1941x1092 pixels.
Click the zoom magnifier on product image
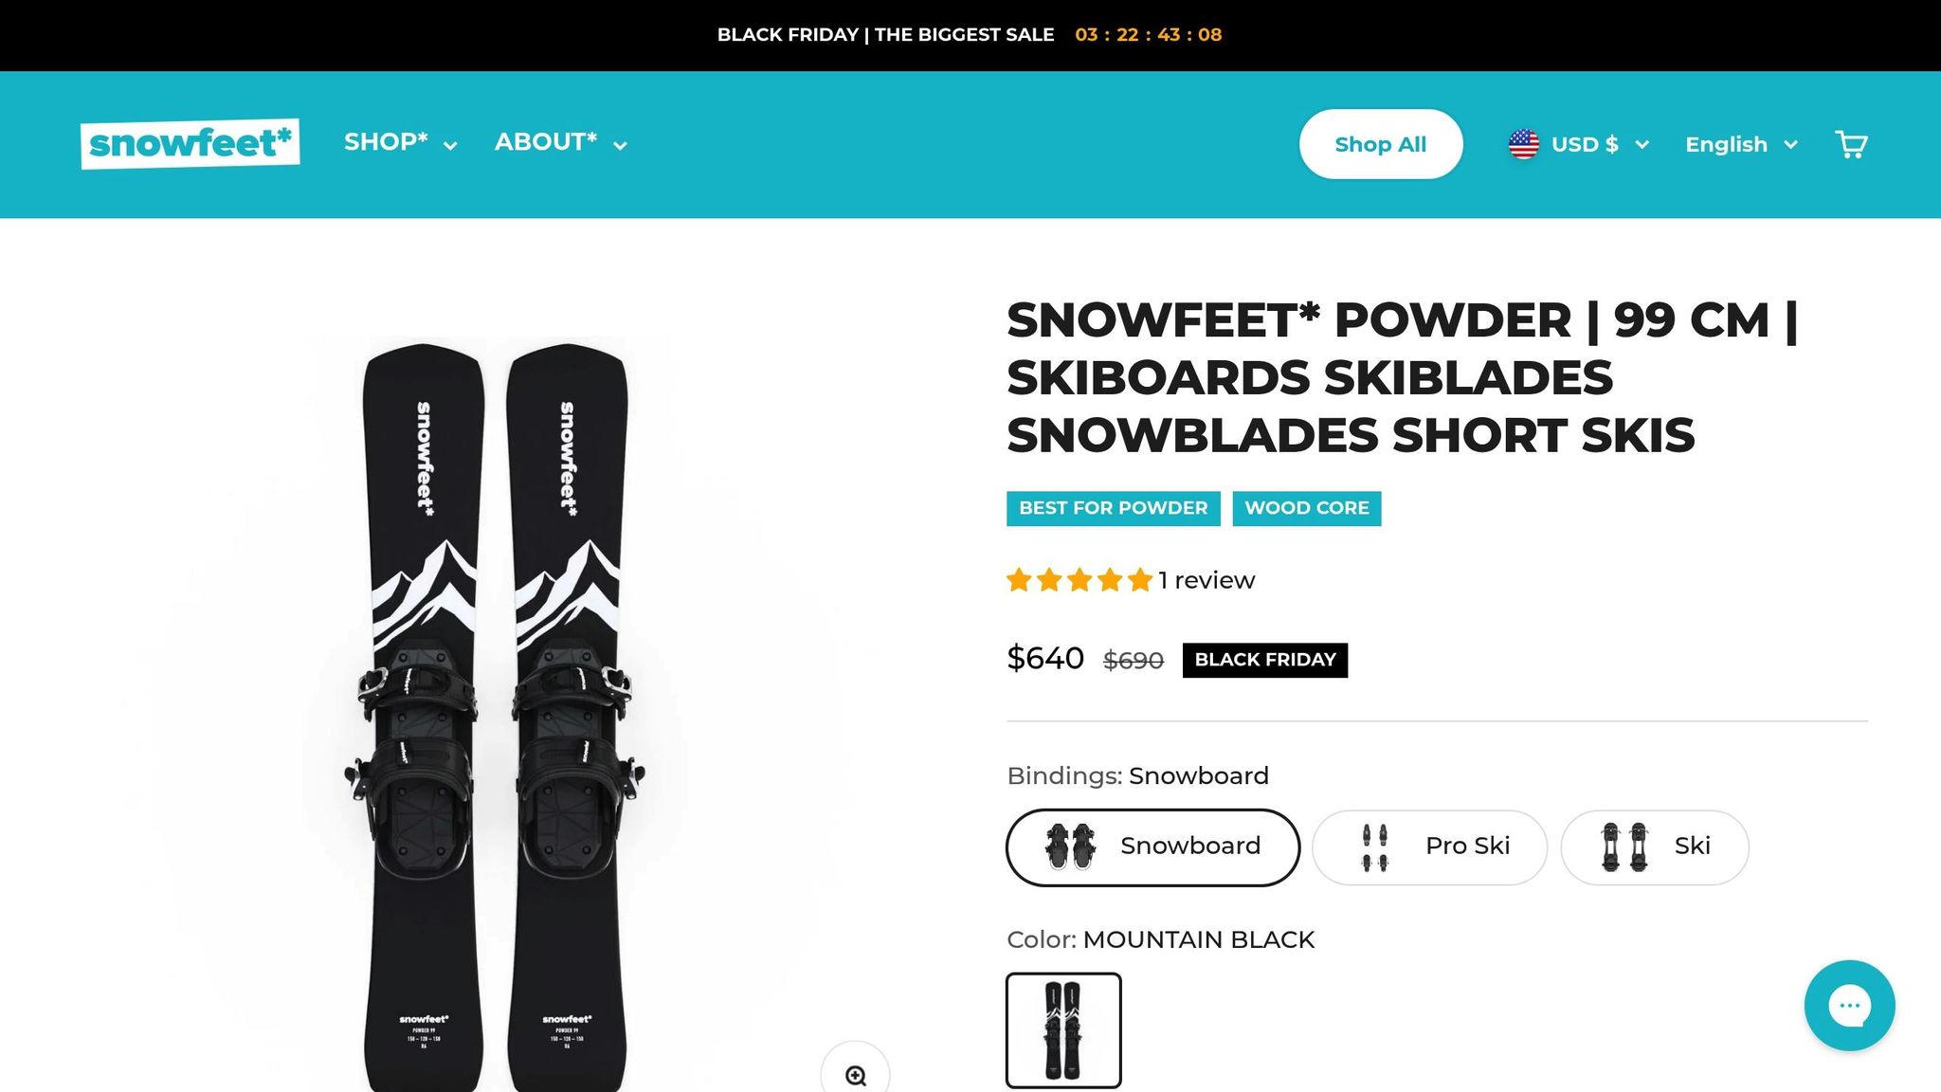(x=856, y=1074)
